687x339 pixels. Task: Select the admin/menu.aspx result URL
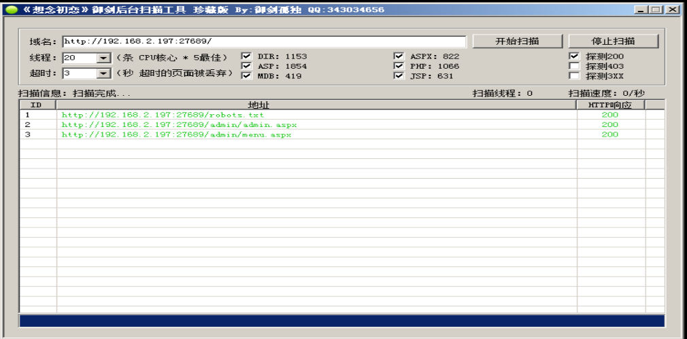tap(177, 135)
